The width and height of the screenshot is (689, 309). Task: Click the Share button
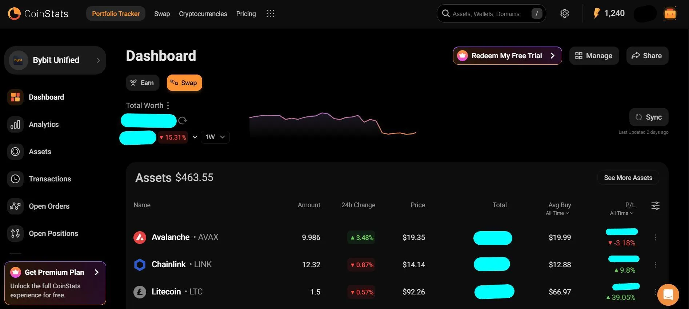coord(647,56)
